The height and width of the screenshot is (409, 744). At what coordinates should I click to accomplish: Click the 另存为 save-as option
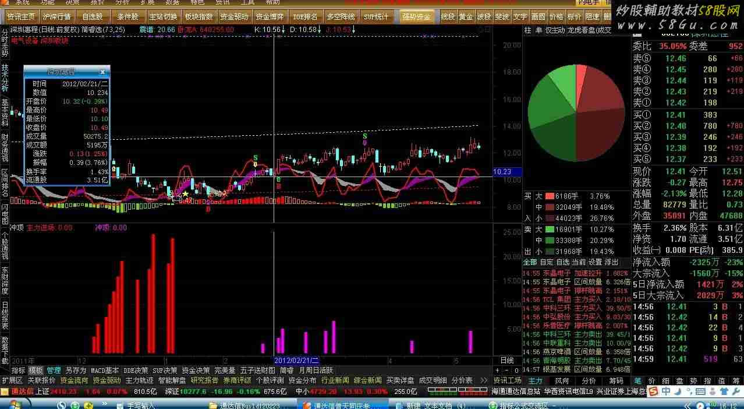[x=76, y=371]
